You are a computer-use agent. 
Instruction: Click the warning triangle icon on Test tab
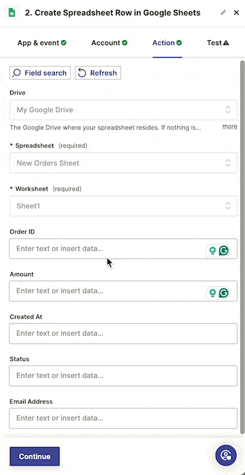[226, 43]
